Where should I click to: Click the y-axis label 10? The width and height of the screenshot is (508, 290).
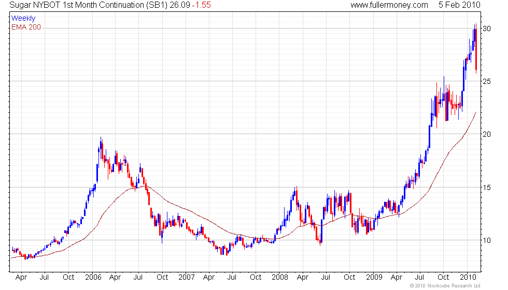coord(487,240)
